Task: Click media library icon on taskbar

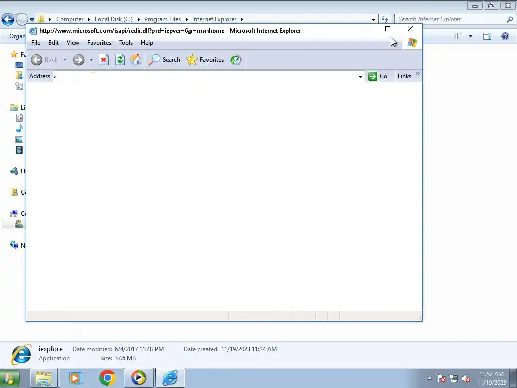Action: [76, 378]
